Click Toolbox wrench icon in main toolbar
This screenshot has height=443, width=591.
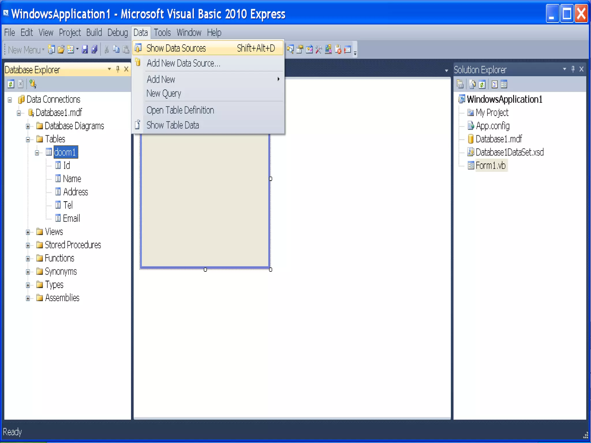coord(319,50)
